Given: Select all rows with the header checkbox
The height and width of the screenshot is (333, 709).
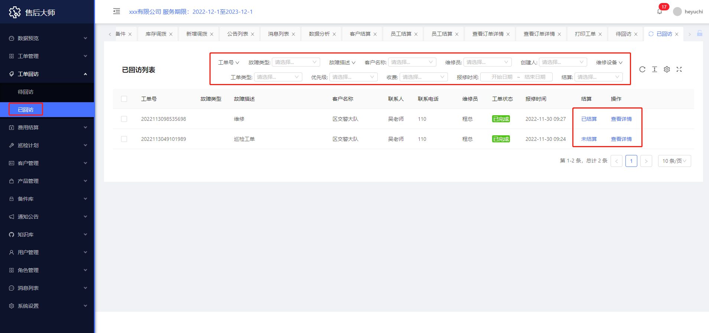Looking at the screenshot, I should 124,99.
